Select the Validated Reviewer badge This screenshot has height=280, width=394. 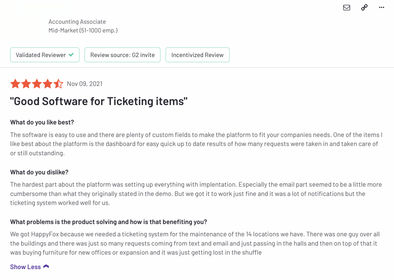tap(45, 55)
